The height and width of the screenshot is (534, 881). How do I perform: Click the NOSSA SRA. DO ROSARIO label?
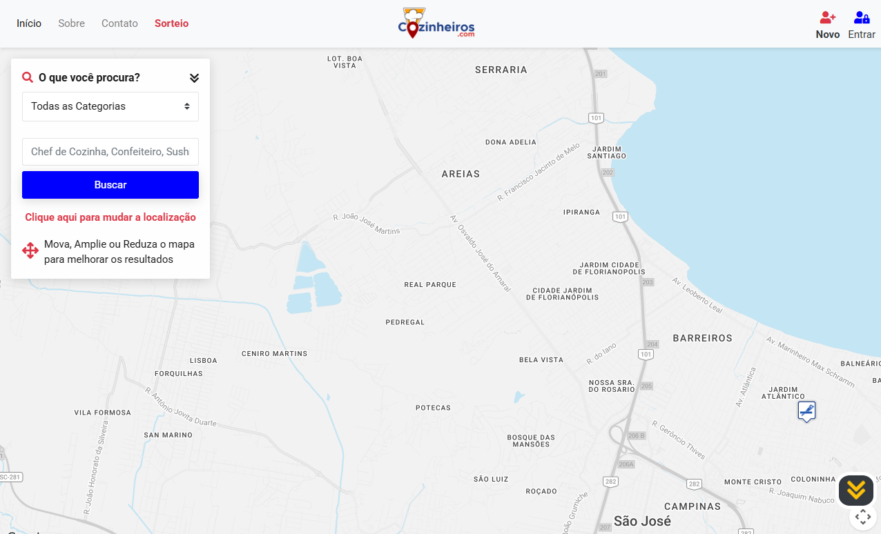click(612, 386)
